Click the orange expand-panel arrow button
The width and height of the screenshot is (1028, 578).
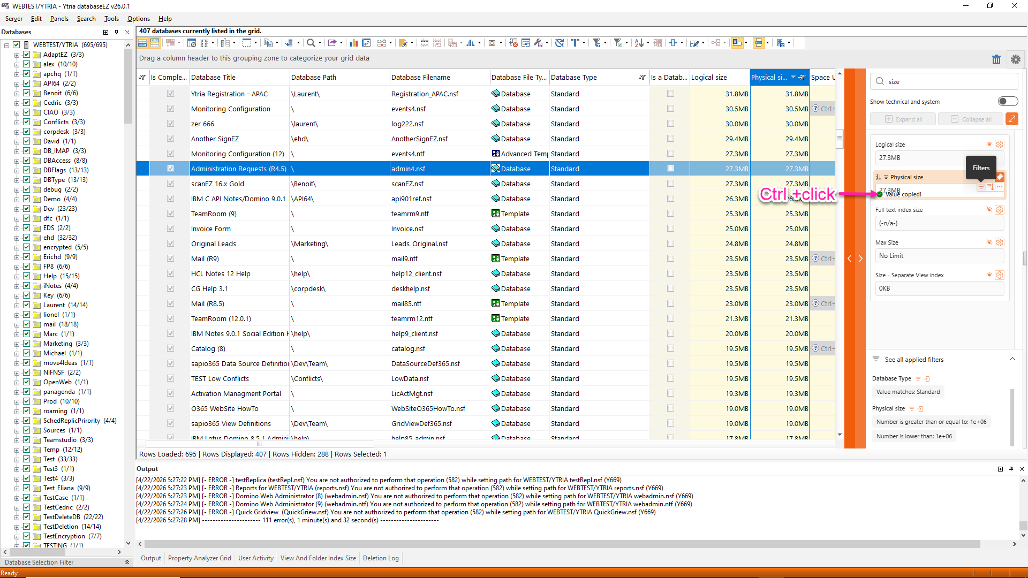click(x=1011, y=119)
